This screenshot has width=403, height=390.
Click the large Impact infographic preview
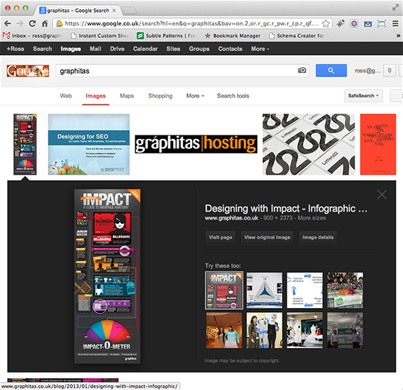[107, 276]
